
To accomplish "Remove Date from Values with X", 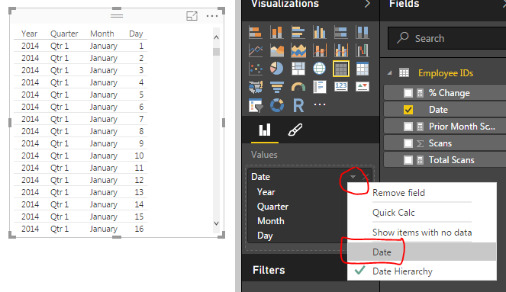I will (x=366, y=177).
